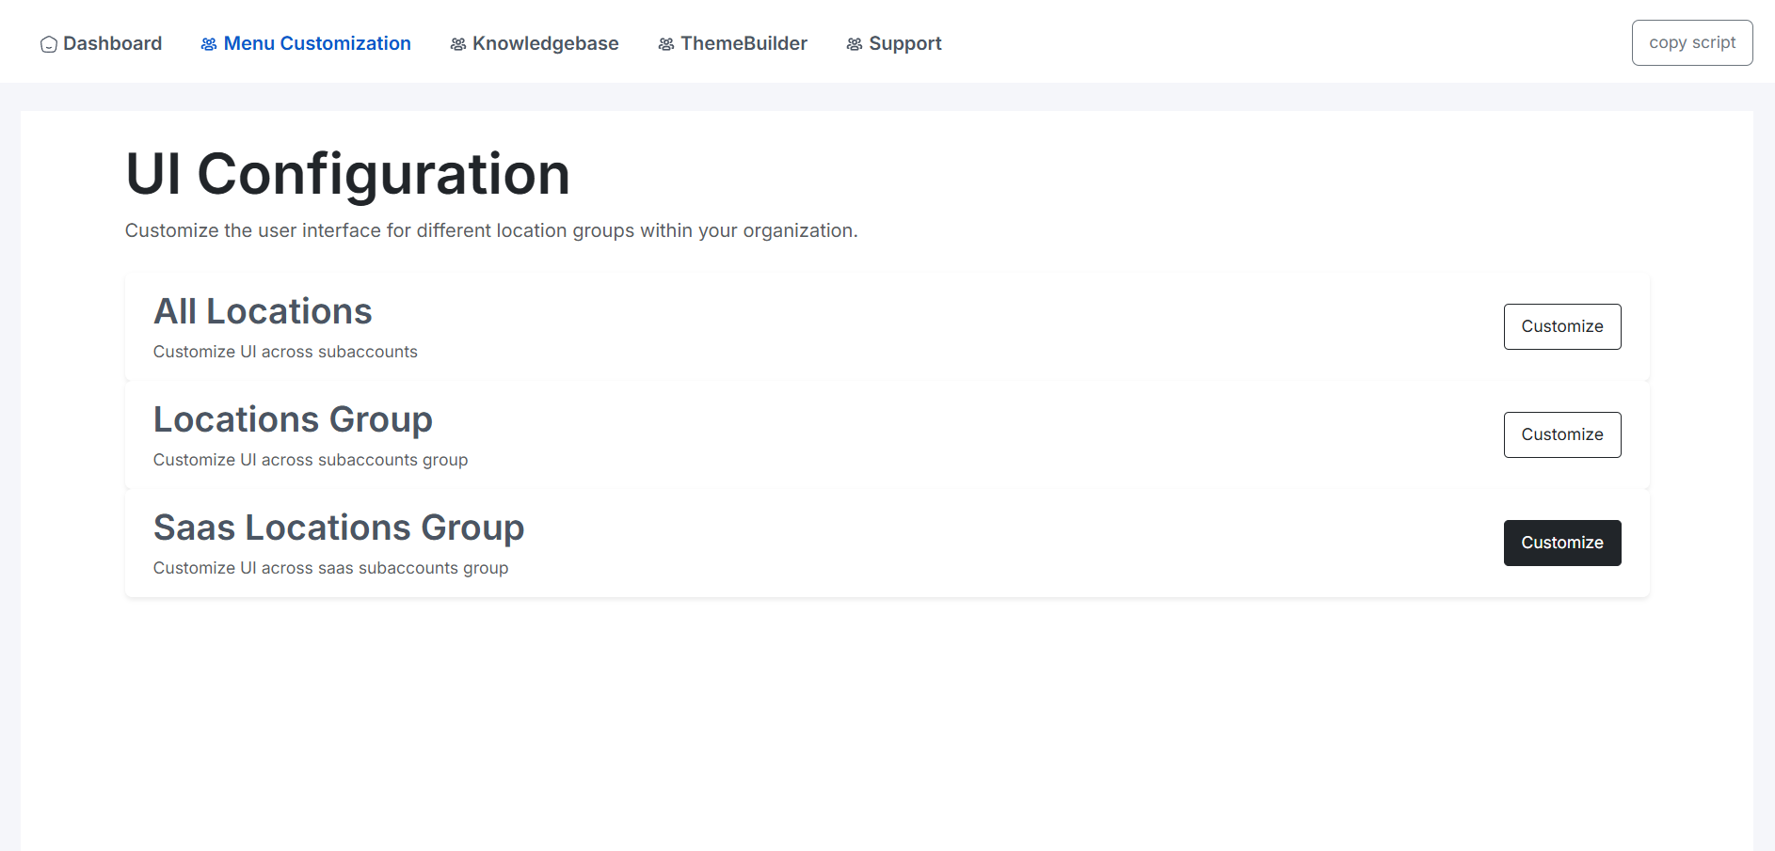
Task: Open the ThemeBuilder nav label
Action: click(744, 43)
